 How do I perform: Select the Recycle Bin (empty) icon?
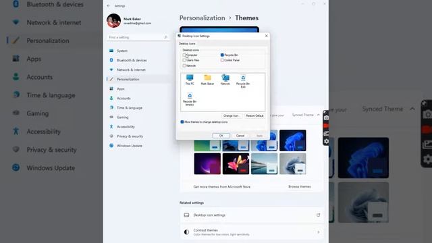tap(190, 99)
